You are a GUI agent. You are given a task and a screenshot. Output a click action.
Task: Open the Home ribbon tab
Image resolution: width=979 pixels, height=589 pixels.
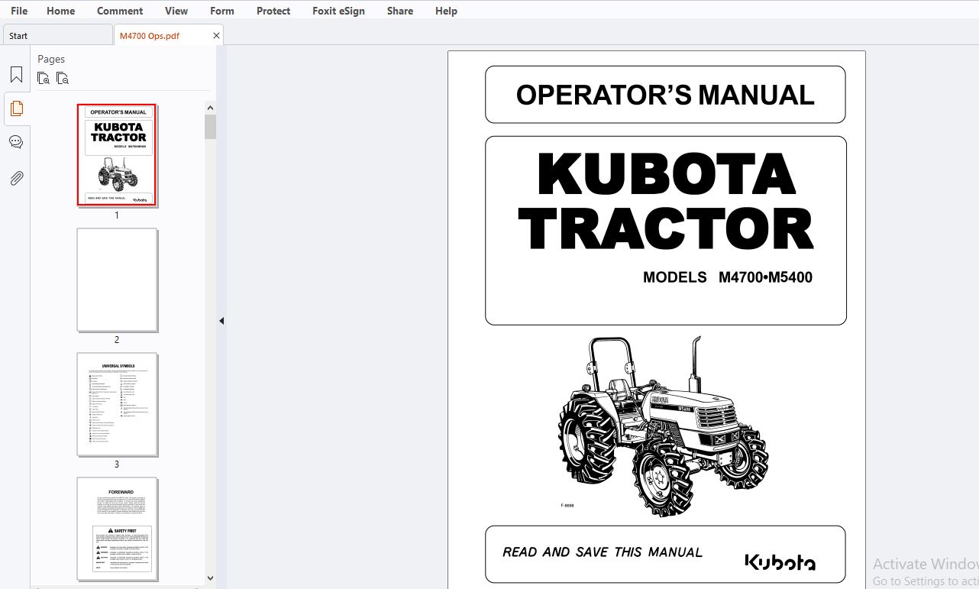[61, 11]
